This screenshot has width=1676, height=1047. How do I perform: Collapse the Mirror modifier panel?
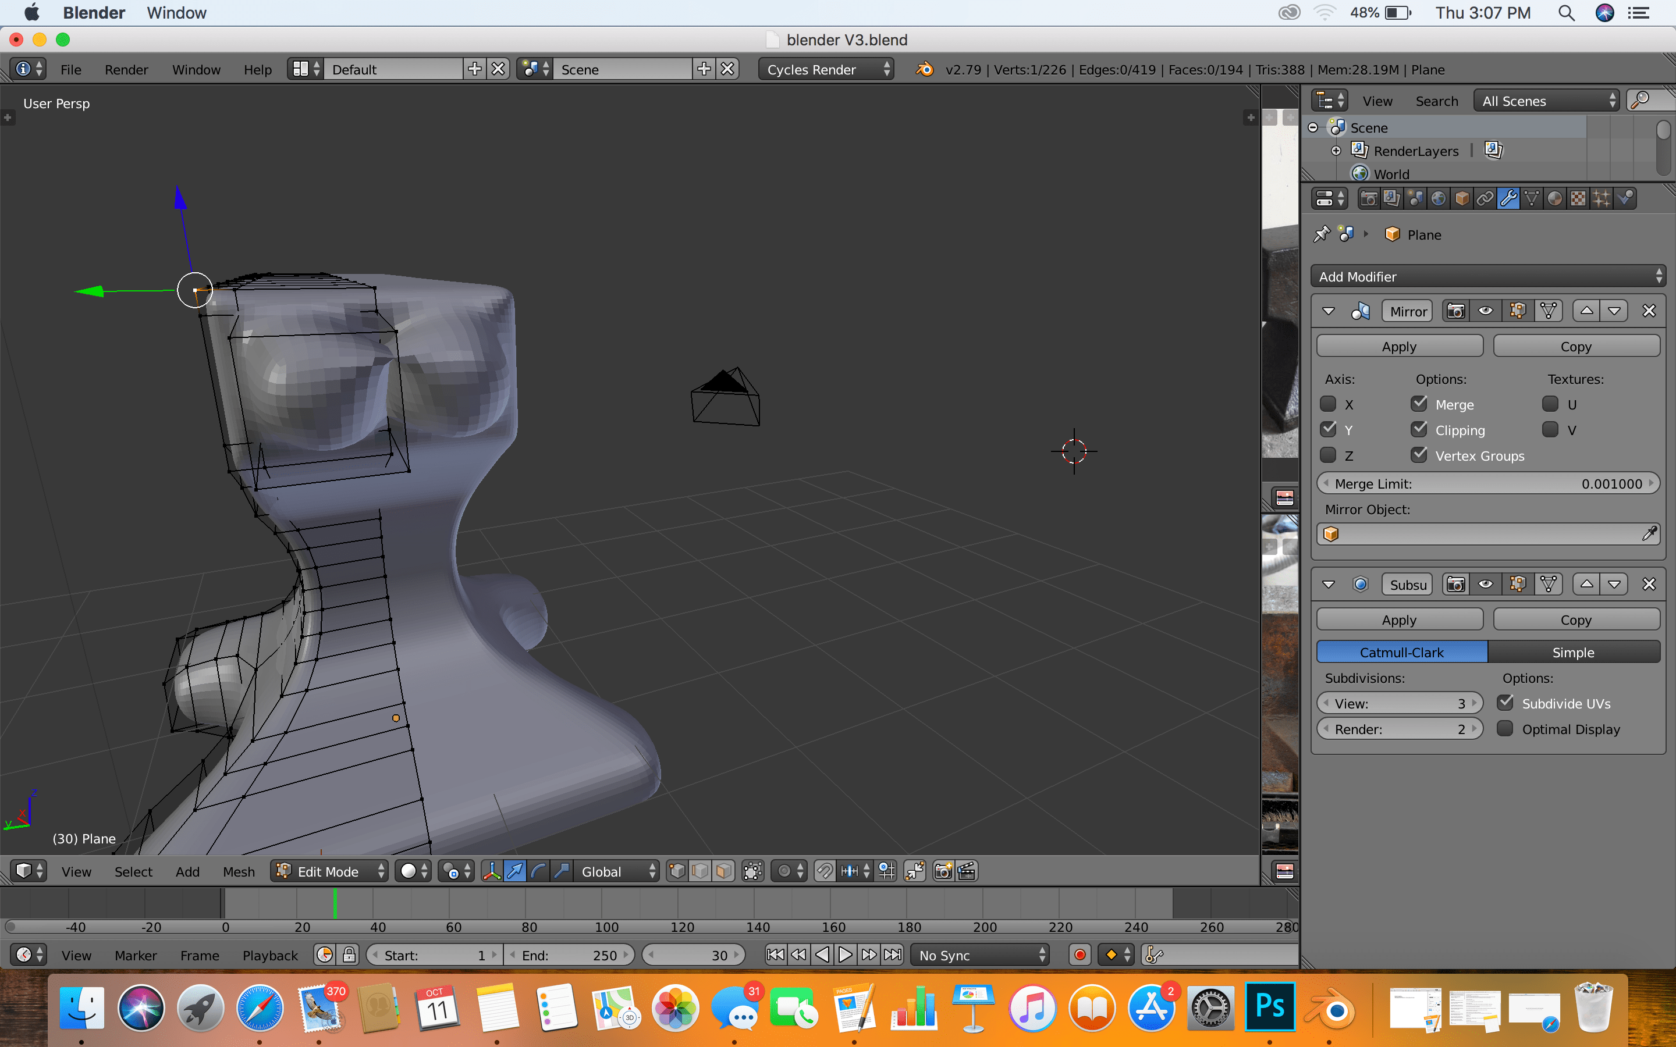(1327, 311)
